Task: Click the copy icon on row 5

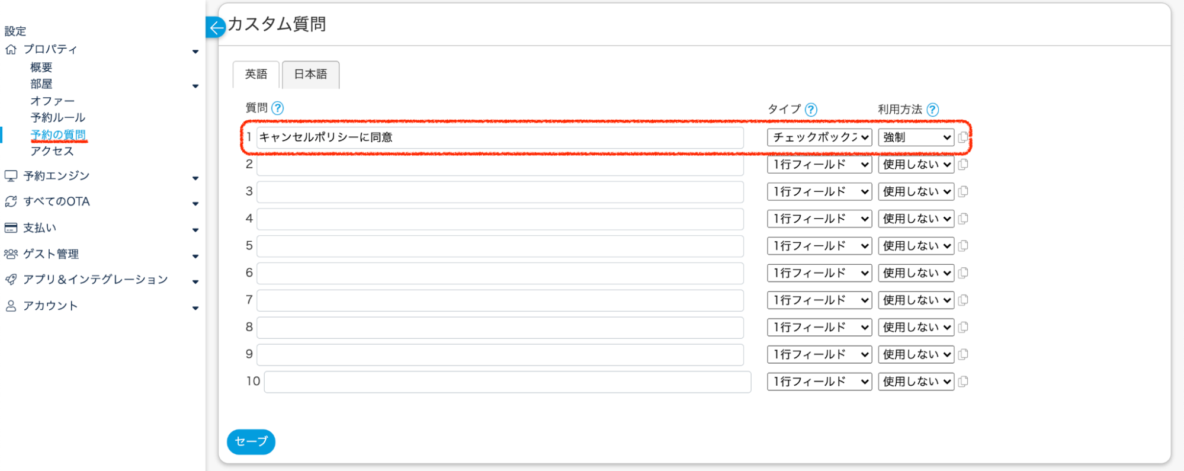Action: tap(963, 246)
